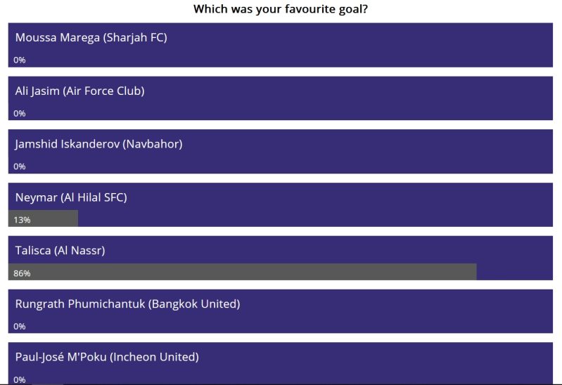
Task: Vote for Moussa Marega (Sharjah FC)
Action: point(280,45)
